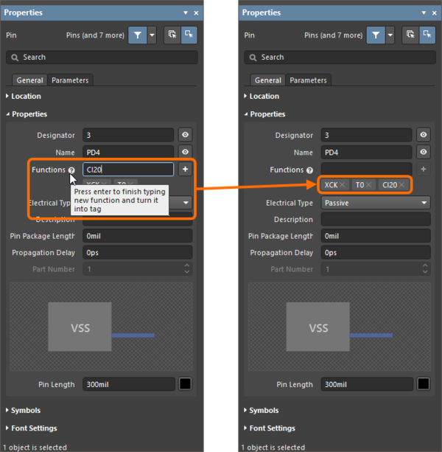
Task: Select the General tab in right panel
Action: (267, 80)
